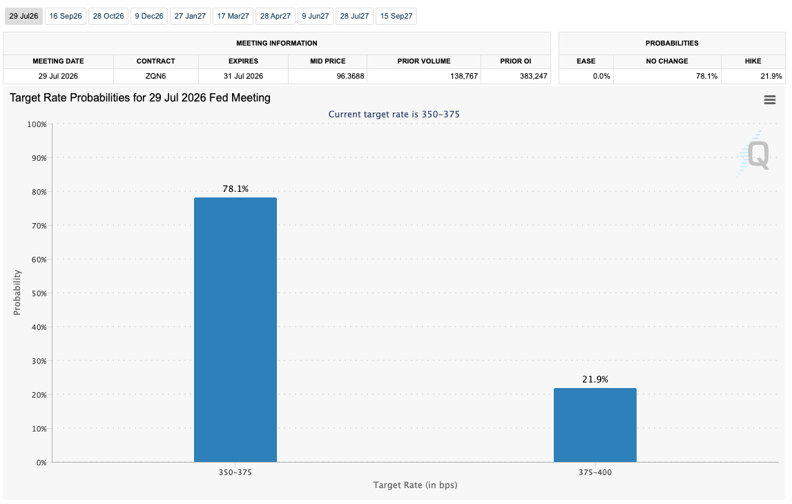
Task: Click the chart title for 29 Jul 2026
Action: 140,98
